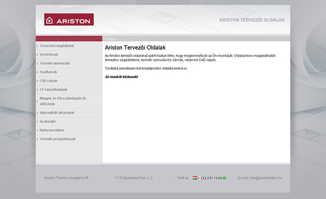Screen dimensions: 326x199
Task: Open the Vezérlések menu item
Action: point(49,54)
